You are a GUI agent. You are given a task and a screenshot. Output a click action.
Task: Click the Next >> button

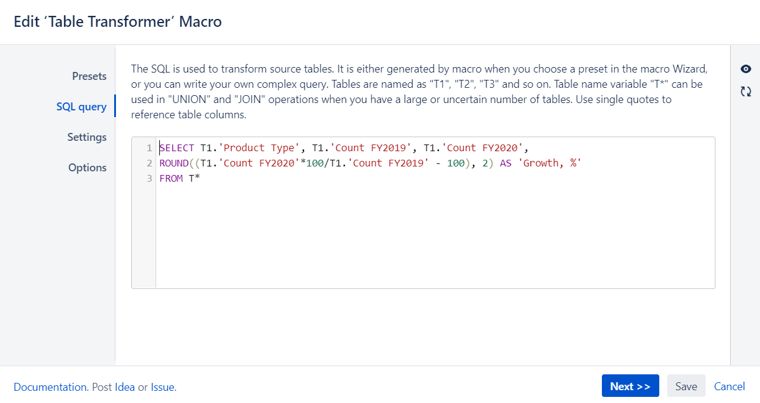coord(630,385)
